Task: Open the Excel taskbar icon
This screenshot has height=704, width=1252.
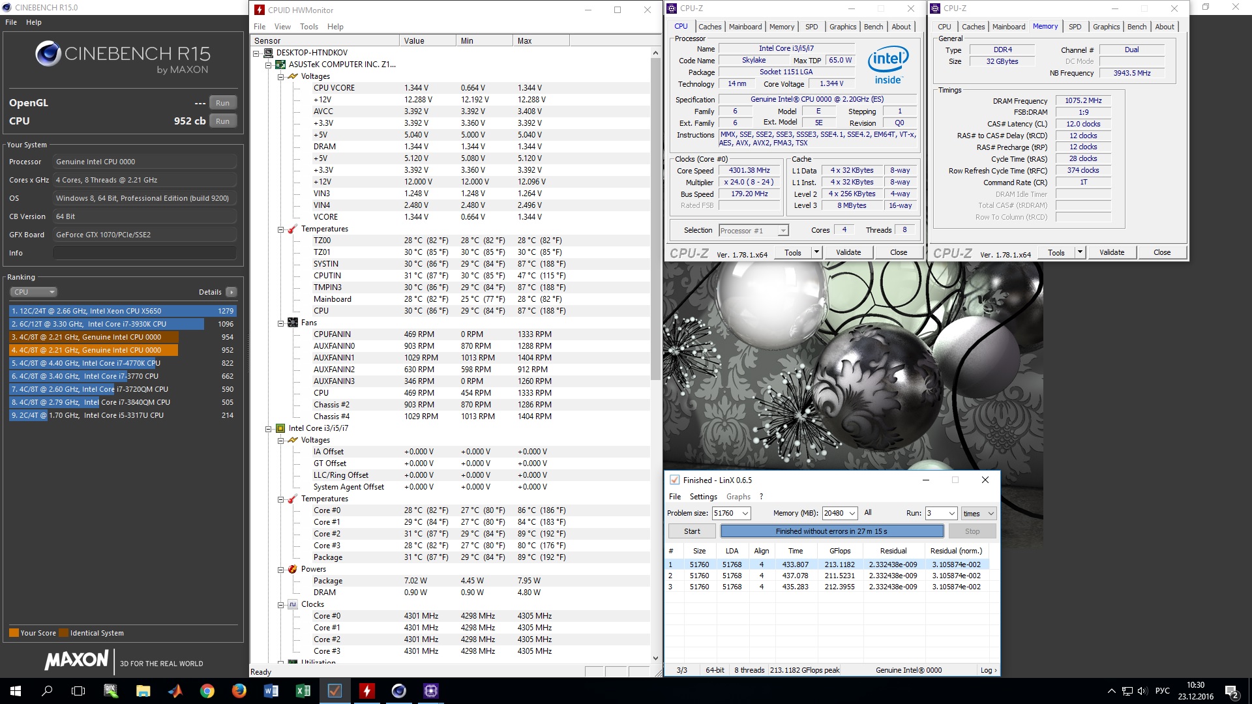Action: [x=303, y=691]
